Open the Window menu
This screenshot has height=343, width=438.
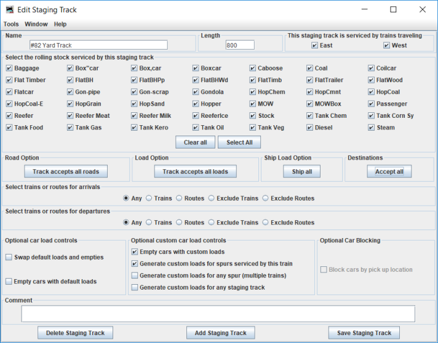click(36, 24)
